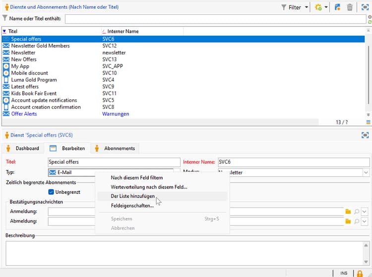Click the trash delete icon in the toolbar

tap(350, 7)
